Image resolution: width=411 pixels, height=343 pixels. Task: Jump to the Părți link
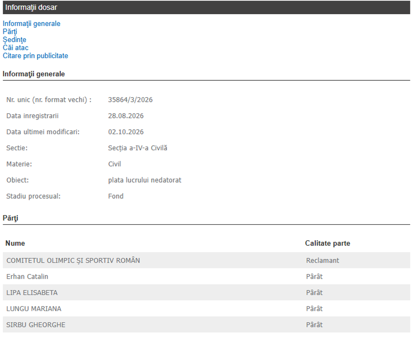10,32
